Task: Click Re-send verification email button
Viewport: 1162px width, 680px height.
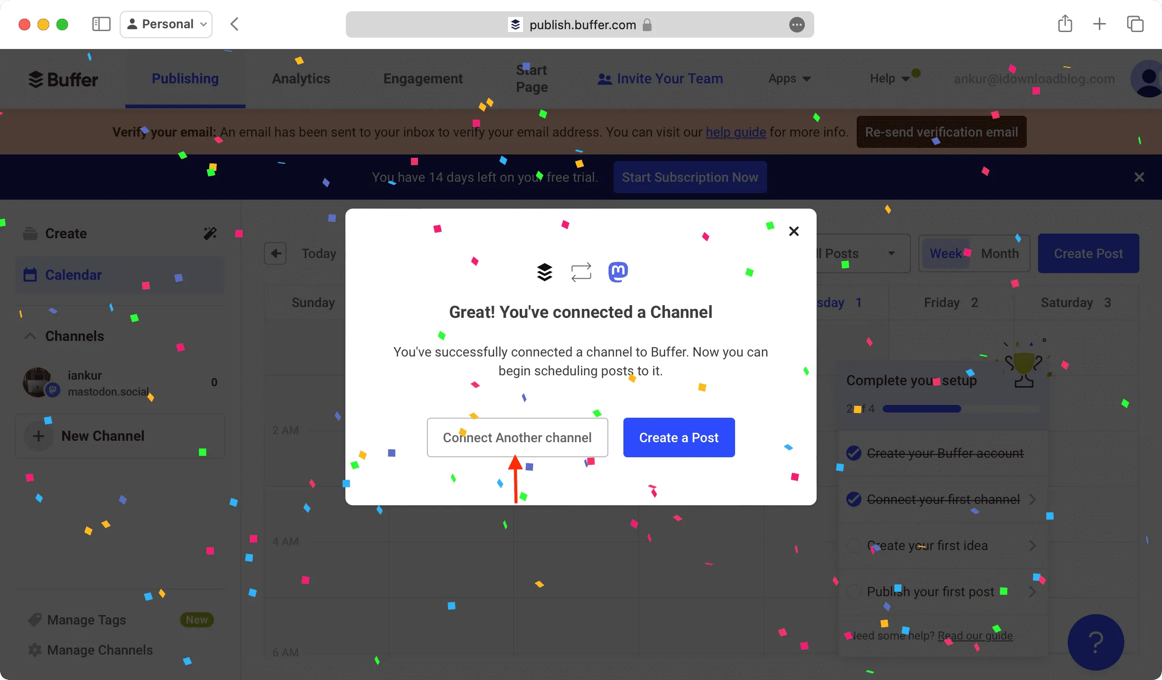Action: (941, 132)
